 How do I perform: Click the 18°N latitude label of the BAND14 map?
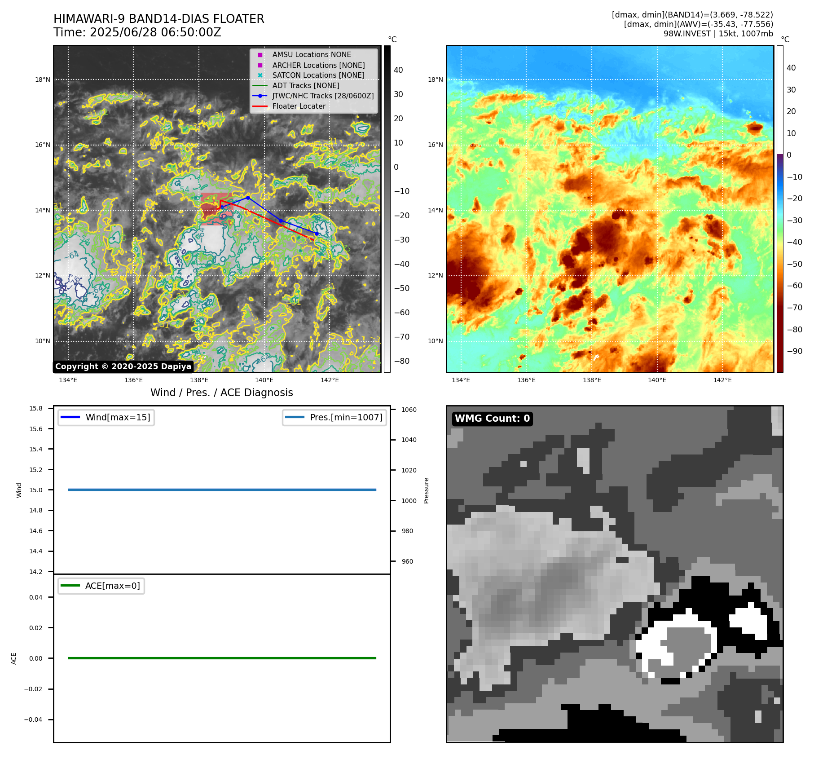pos(43,80)
